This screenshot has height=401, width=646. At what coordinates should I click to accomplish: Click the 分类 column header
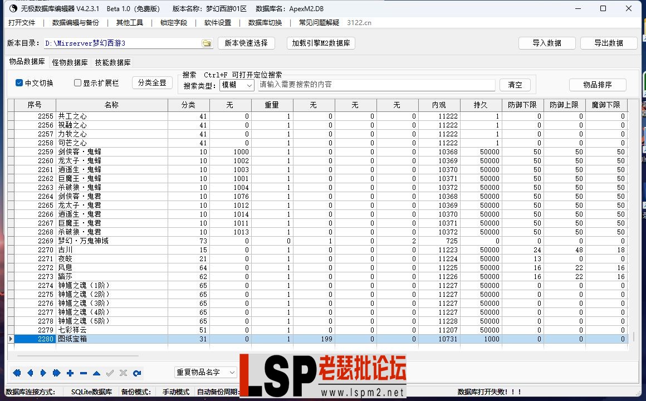click(189, 105)
